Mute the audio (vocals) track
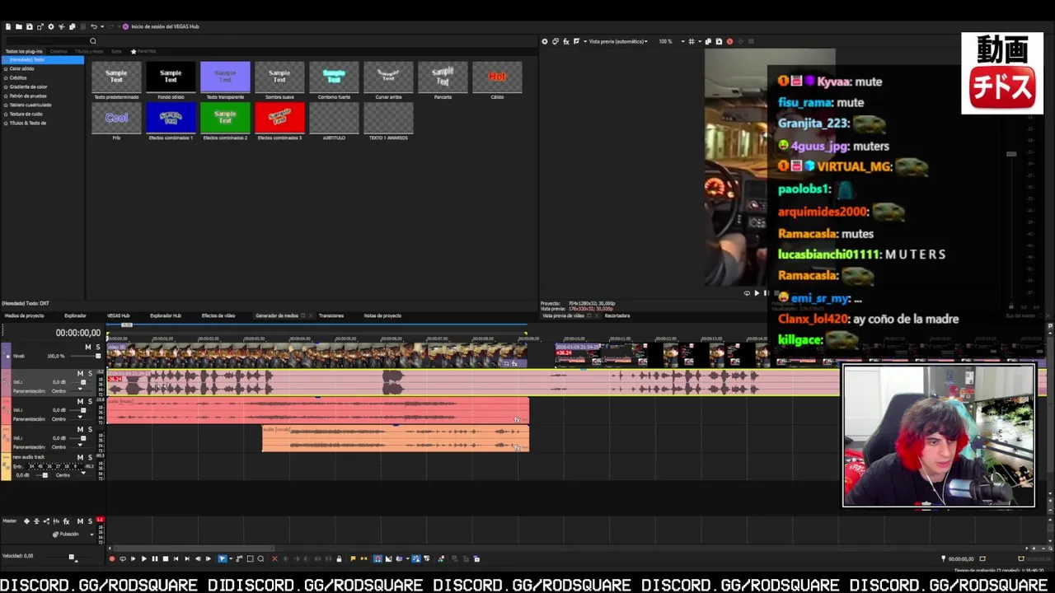 (80, 429)
